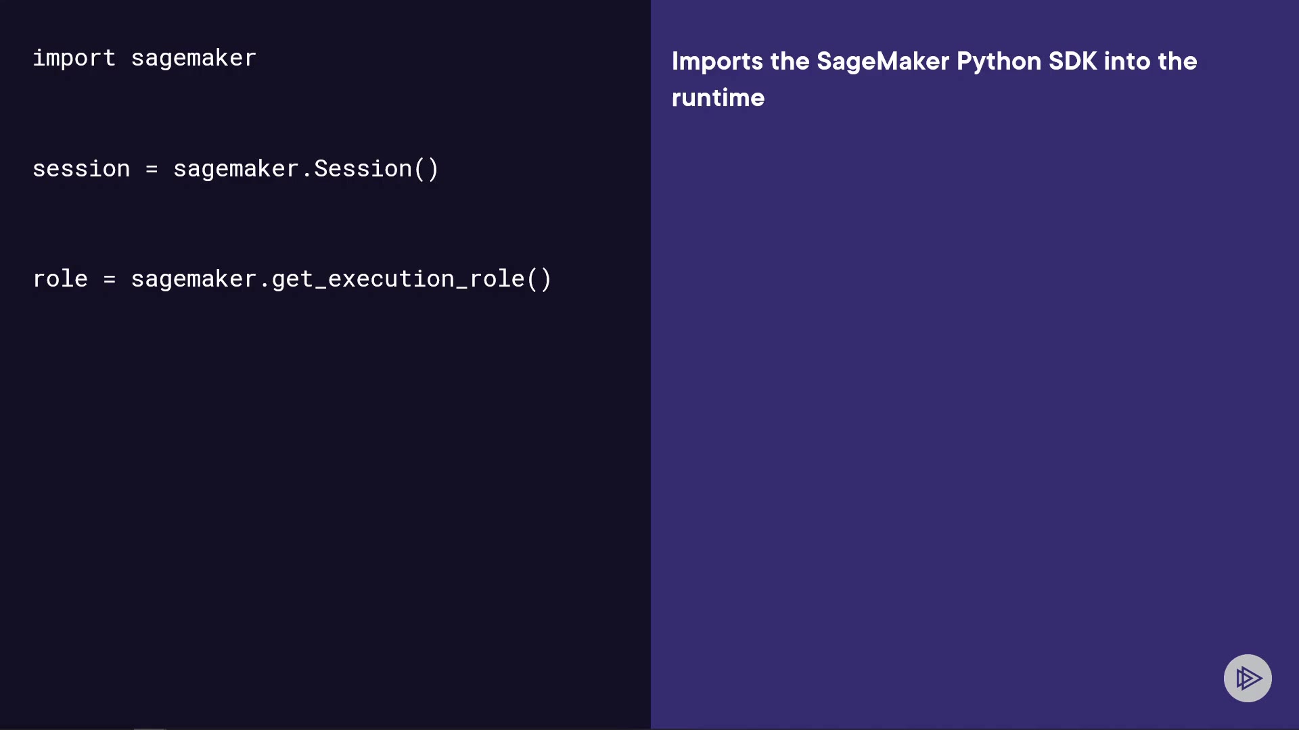Click the empty purple panel area
Viewport: 1299px width, 730px height.
click(974, 406)
